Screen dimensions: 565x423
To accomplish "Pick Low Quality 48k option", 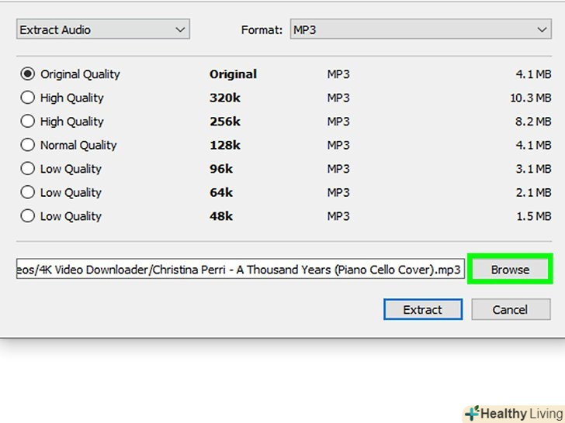I will [28, 216].
